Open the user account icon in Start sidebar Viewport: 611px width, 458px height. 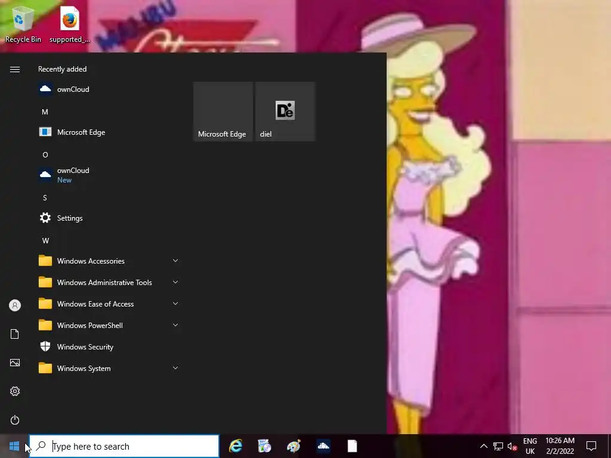coord(15,305)
